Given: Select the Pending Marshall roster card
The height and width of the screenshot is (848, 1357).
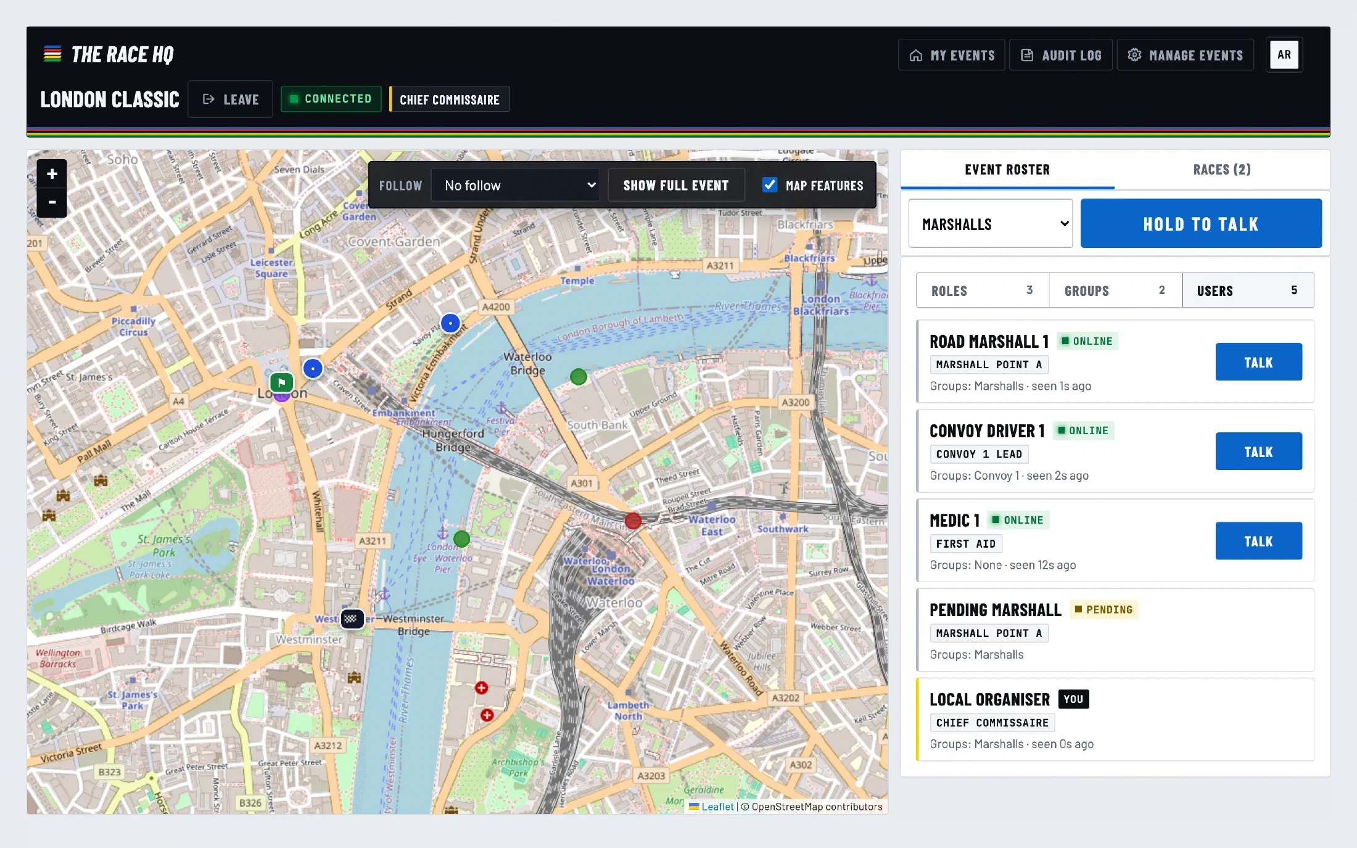Looking at the screenshot, I should pos(1115,630).
